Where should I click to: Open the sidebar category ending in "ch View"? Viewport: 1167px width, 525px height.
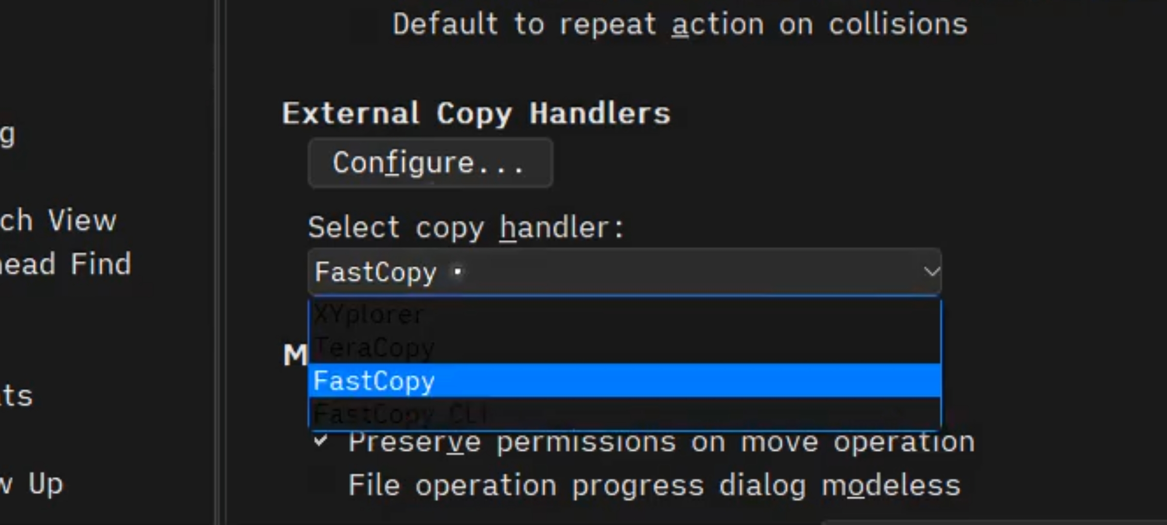[x=58, y=220]
